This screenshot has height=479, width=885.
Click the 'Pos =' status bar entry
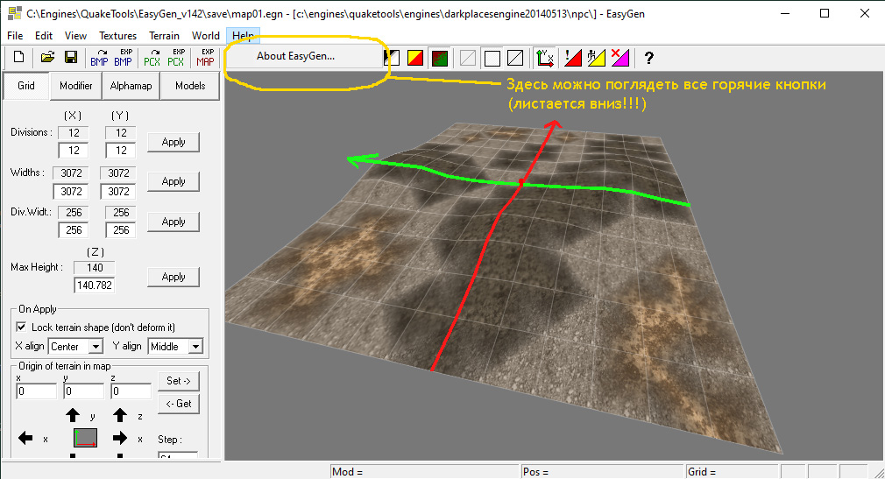(602, 472)
